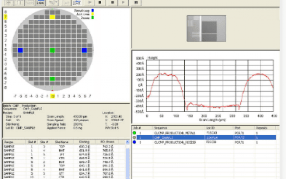Click the green status dot for job 1
Screen dimensions: 286x179
pos(135,133)
